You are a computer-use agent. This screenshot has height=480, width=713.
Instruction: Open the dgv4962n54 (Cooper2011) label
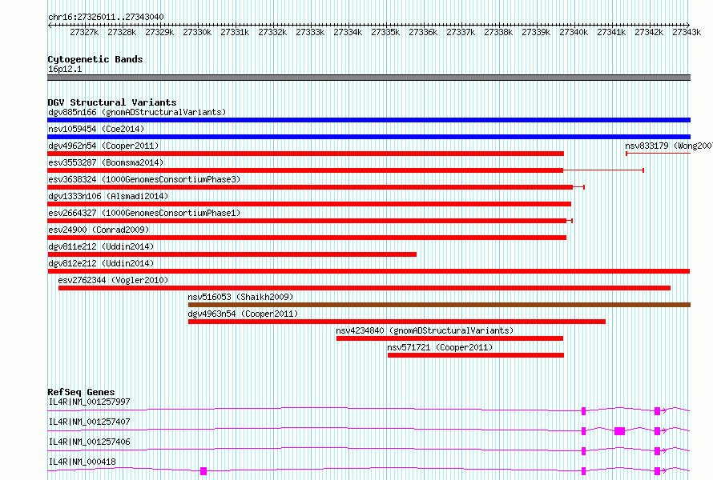[x=103, y=146]
